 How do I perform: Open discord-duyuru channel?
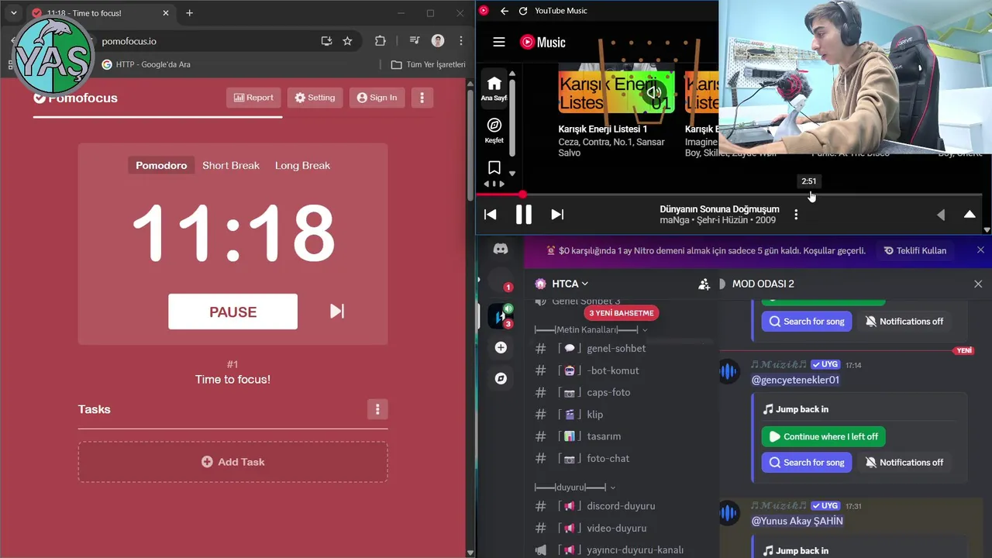click(x=620, y=506)
